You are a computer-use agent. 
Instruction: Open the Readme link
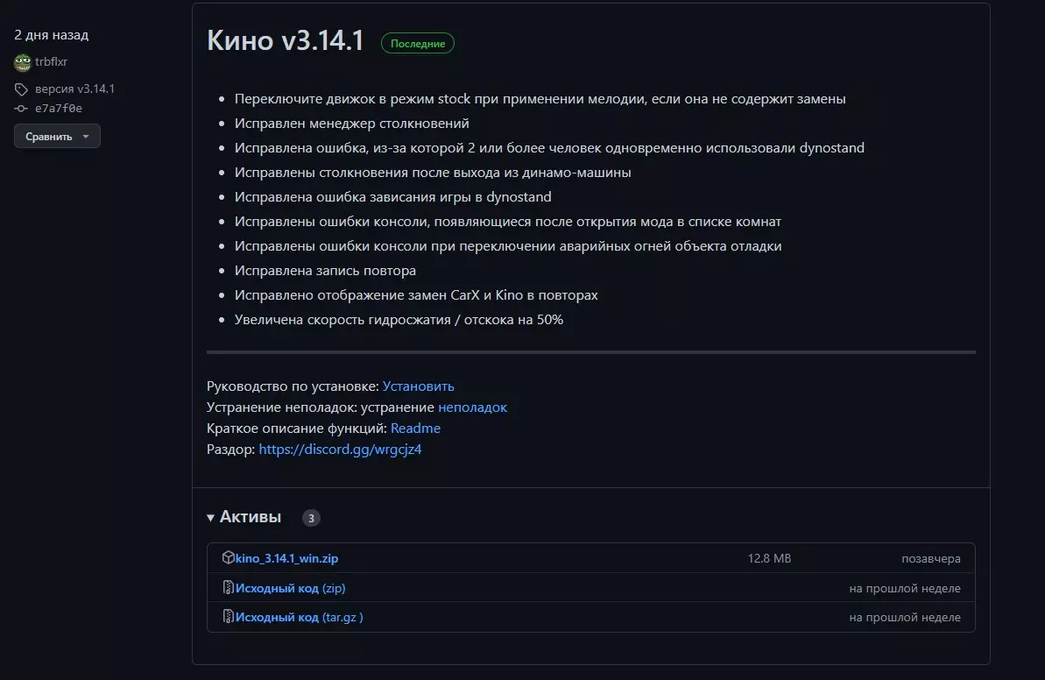(x=415, y=429)
